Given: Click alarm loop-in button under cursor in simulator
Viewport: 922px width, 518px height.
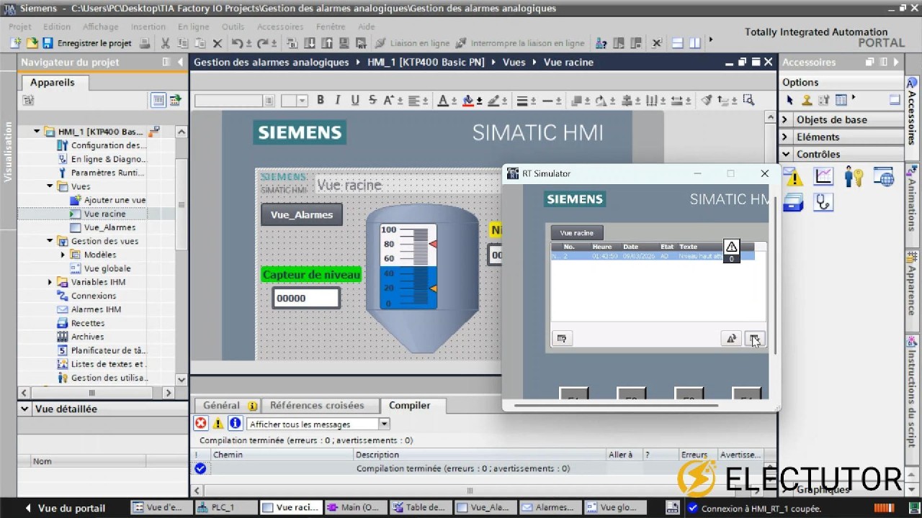Looking at the screenshot, I should point(754,338).
